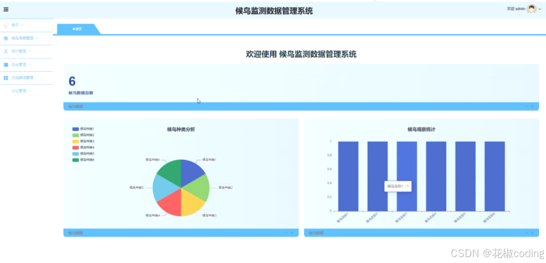Screen dimensions: 546x263
Task: Click the tooltip reading 候鸟名称1 : 1
Action: pos(398,187)
